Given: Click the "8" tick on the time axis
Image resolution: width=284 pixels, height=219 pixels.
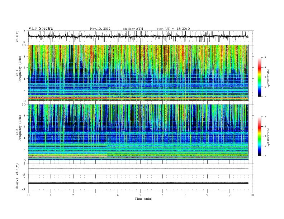Looking at the screenshot, I should 207,195.
